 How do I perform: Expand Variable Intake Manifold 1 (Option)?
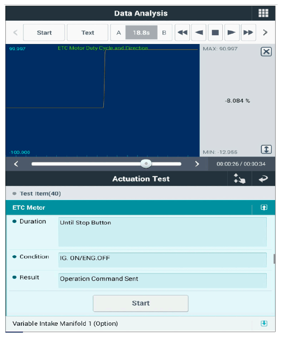[x=264, y=323]
